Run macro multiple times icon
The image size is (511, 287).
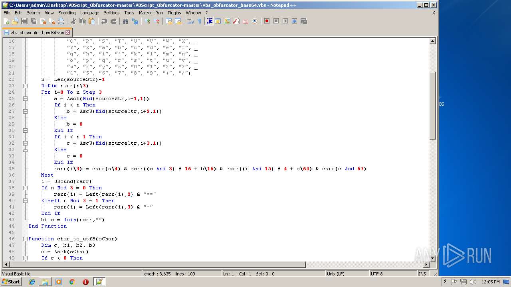click(x=294, y=21)
